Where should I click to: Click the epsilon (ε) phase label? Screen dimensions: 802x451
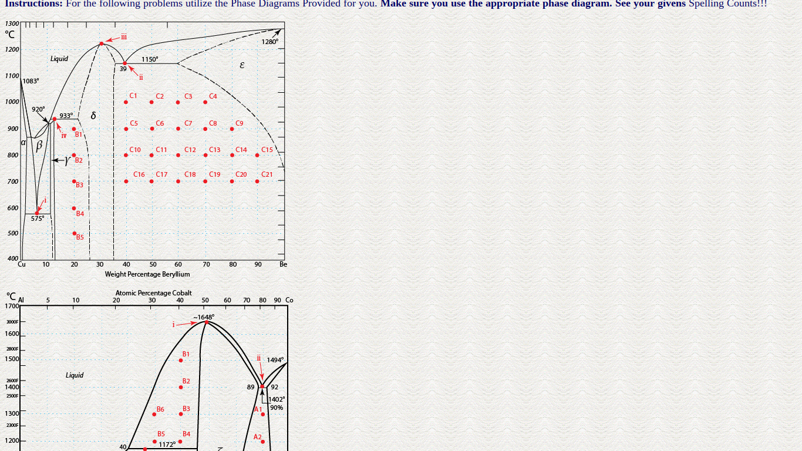(x=242, y=65)
